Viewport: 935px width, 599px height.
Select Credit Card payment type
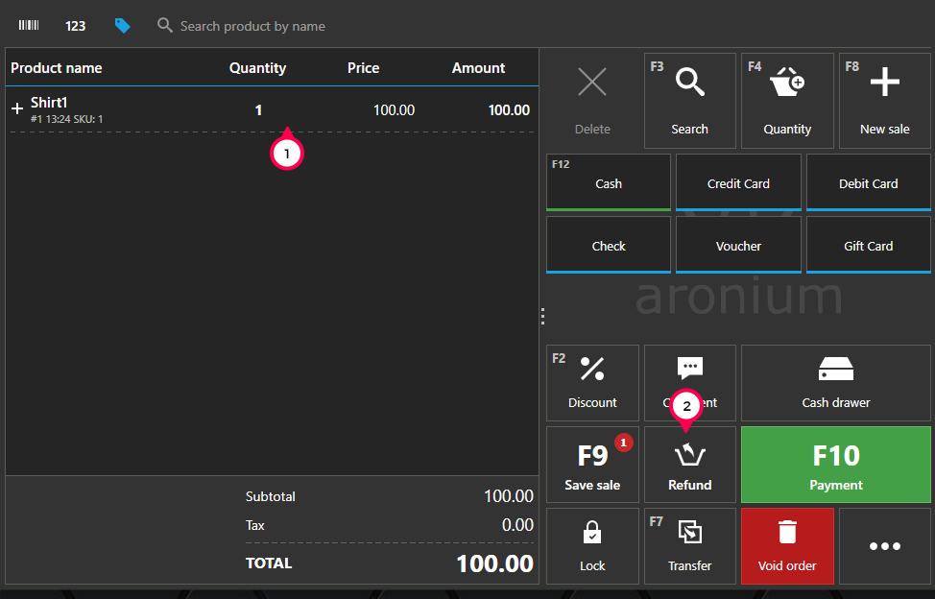738,183
